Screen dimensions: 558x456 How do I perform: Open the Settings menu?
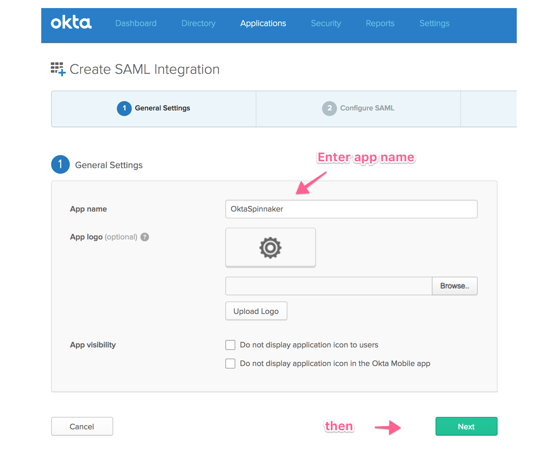(434, 23)
